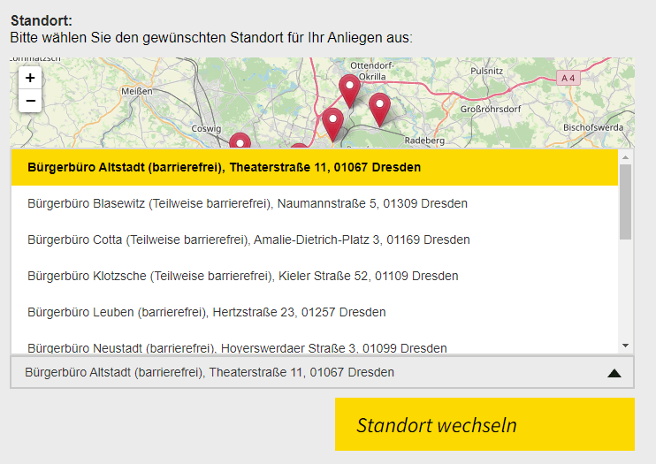Screen dimensions: 656x464
Task: Click the Standort wechseln button
Action: point(484,424)
